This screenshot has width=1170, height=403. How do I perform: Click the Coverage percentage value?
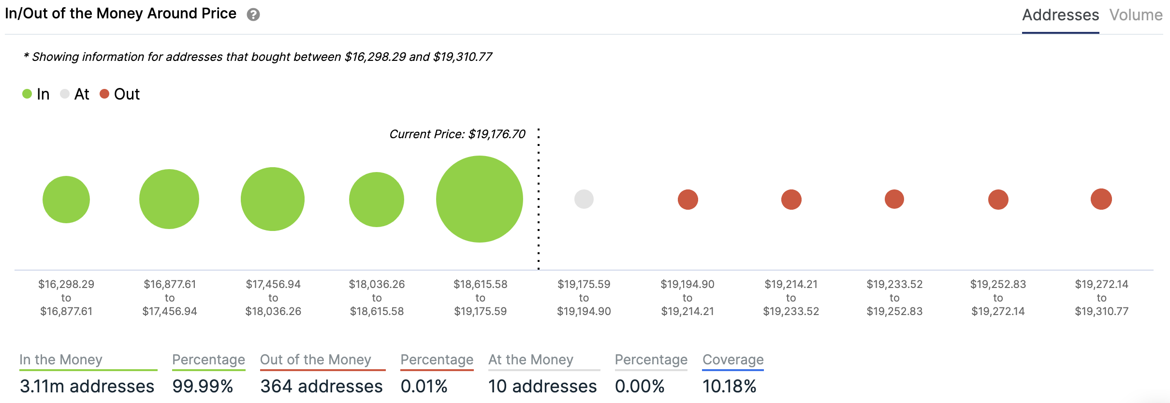tap(729, 386)
